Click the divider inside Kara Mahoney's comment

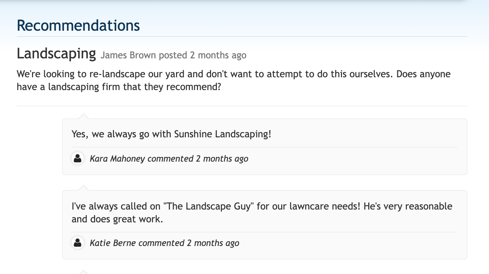coord(264,147)
